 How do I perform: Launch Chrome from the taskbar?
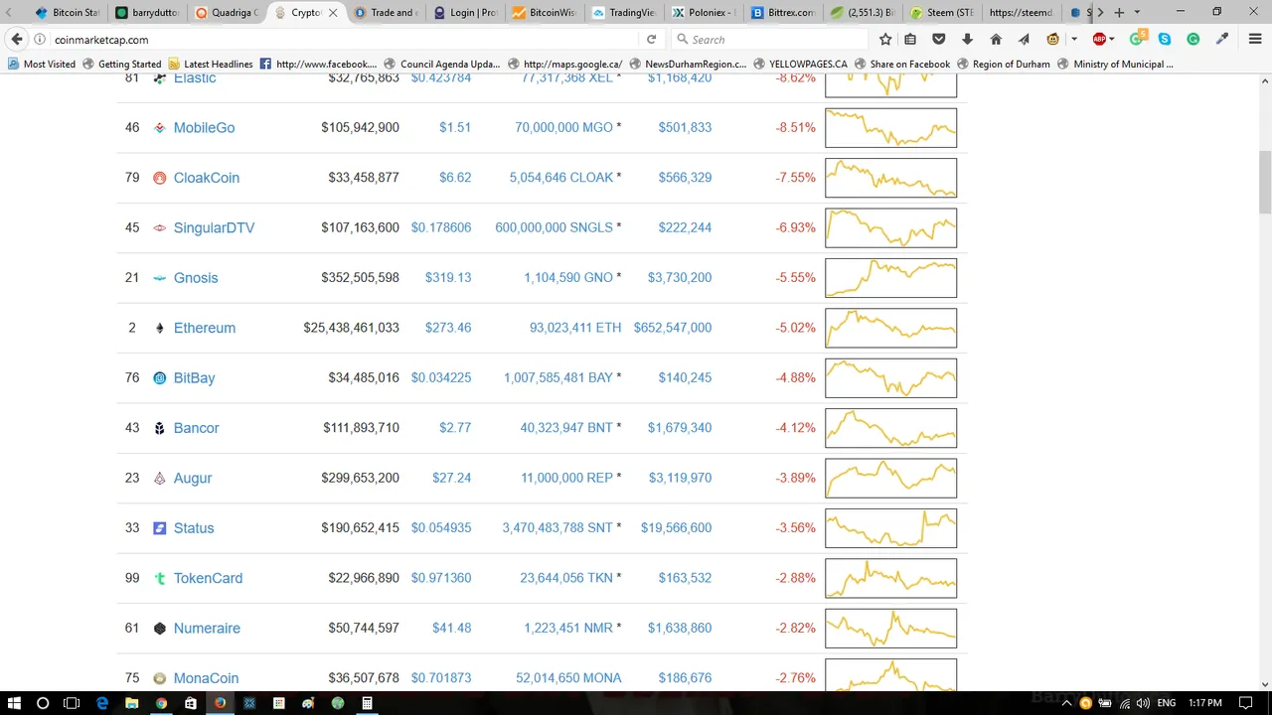tap(161, 703)
